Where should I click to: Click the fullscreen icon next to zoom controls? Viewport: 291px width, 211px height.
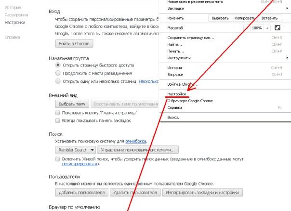[277, 28]
